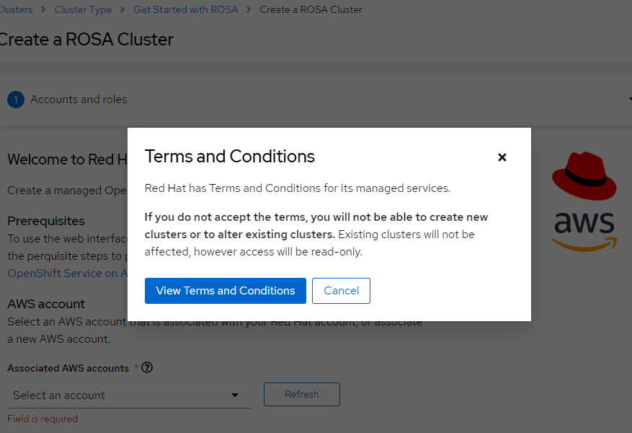Open the Cluster Type breadcrumb link
The width and height of the screenshot is (632, 433).
pyautogui.click(x=83, y=9)
